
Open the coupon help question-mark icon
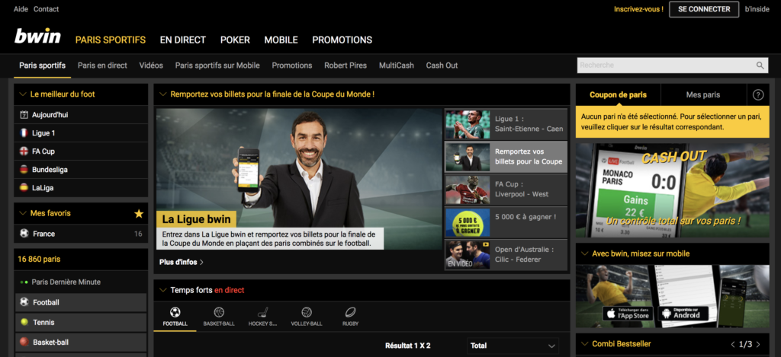click(x=758, y=95)
